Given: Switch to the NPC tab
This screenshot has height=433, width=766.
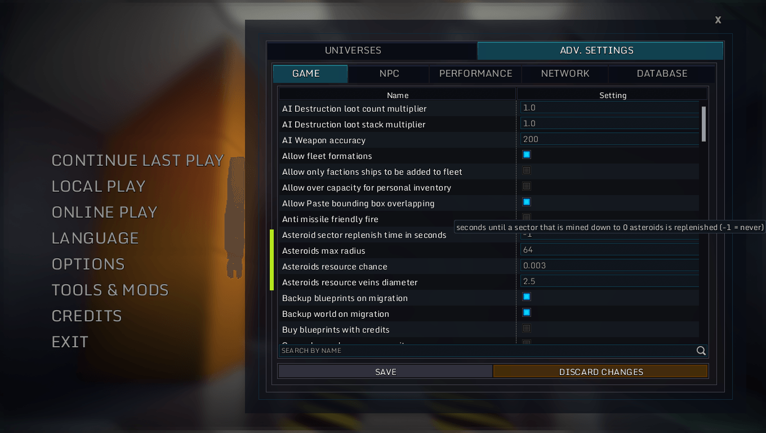Looking at the screenshot, I should 389,74.
